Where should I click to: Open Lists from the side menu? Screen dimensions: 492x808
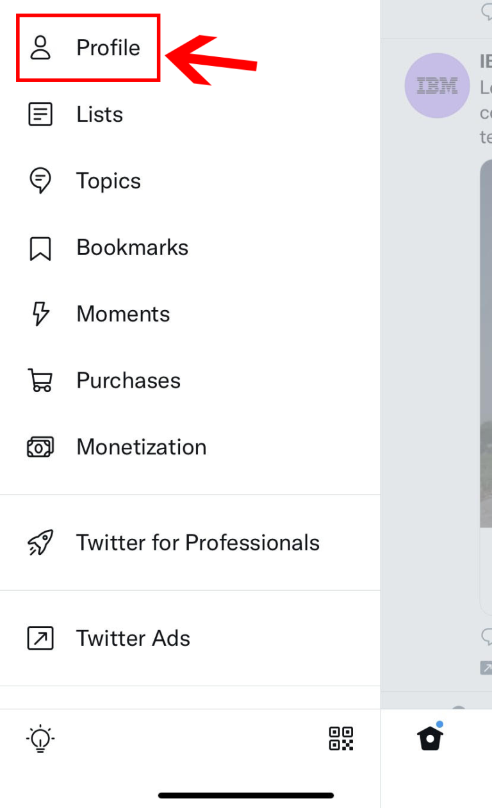pyautogui.click(x=99, y=115)
